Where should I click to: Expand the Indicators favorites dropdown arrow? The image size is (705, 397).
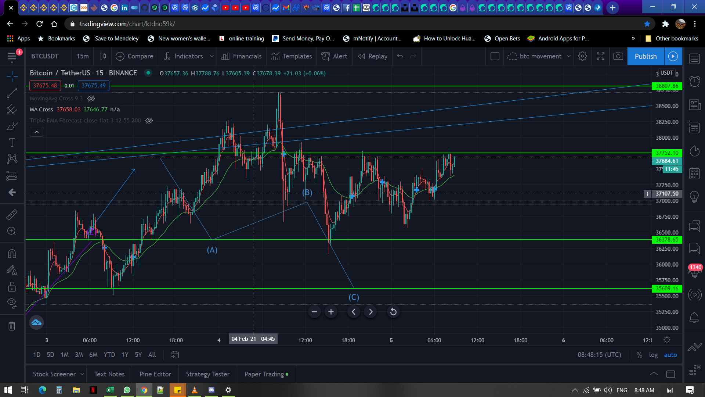click(212, 56)
